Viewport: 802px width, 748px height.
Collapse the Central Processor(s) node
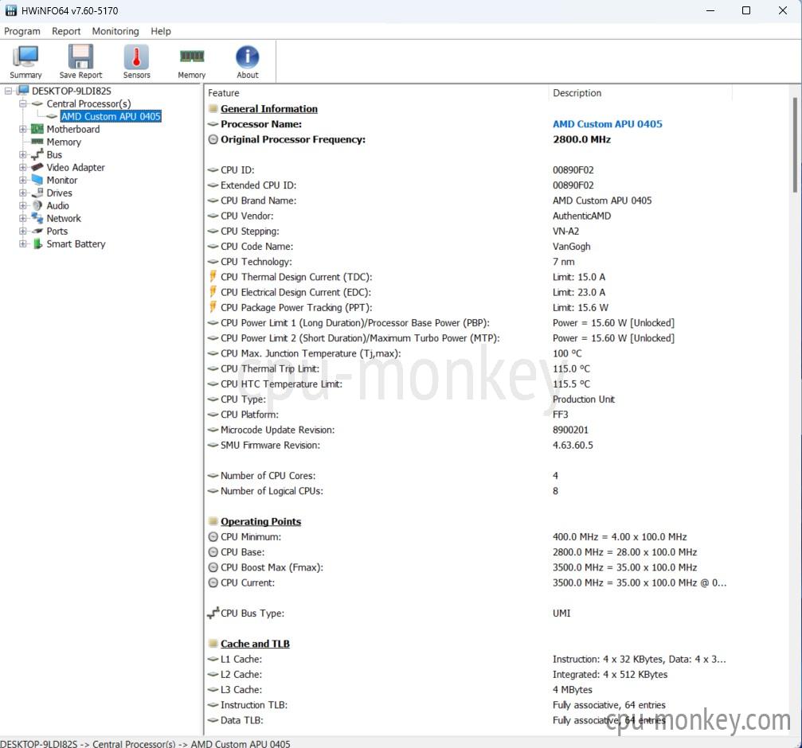coord(23,103)
